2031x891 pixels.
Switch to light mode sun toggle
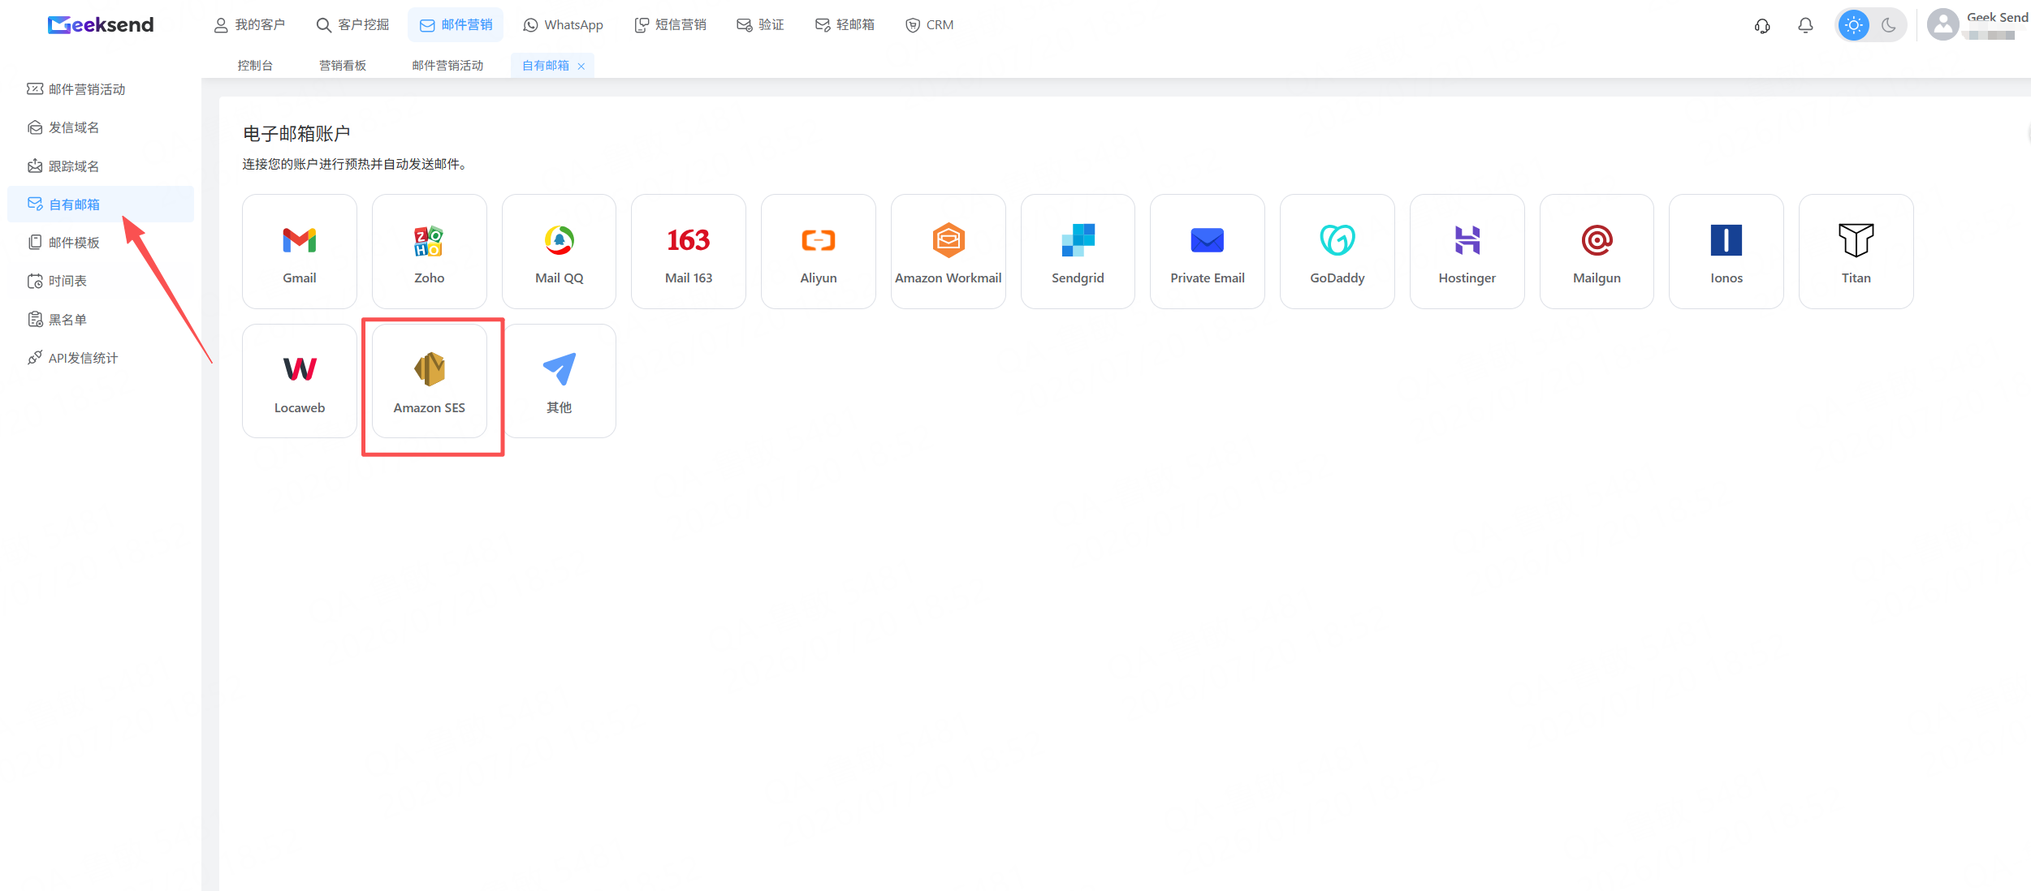click(x=1853, y=25)
